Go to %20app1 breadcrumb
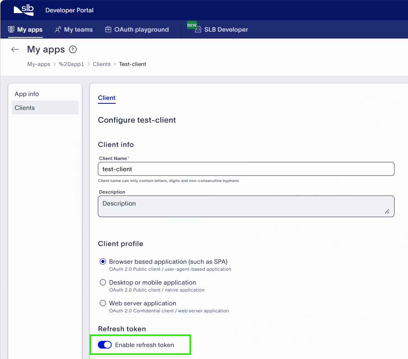The width and height of the screenshot is (408, 359). tap(71, 64)
